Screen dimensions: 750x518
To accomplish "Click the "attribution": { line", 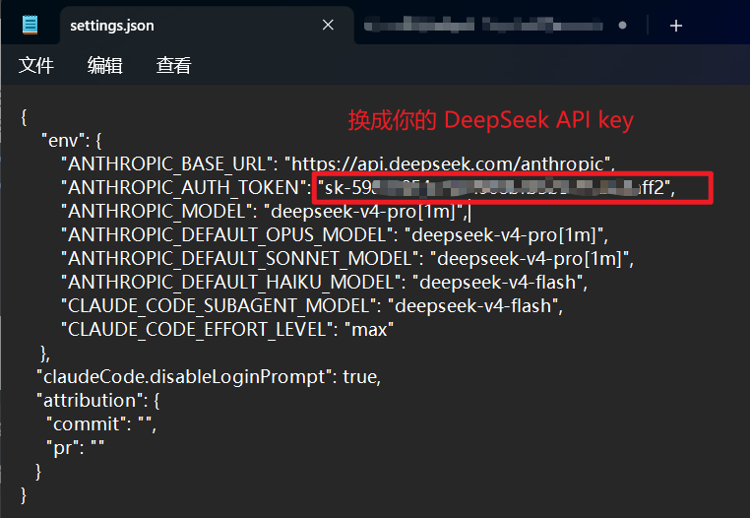I will (x=98, y=400).
